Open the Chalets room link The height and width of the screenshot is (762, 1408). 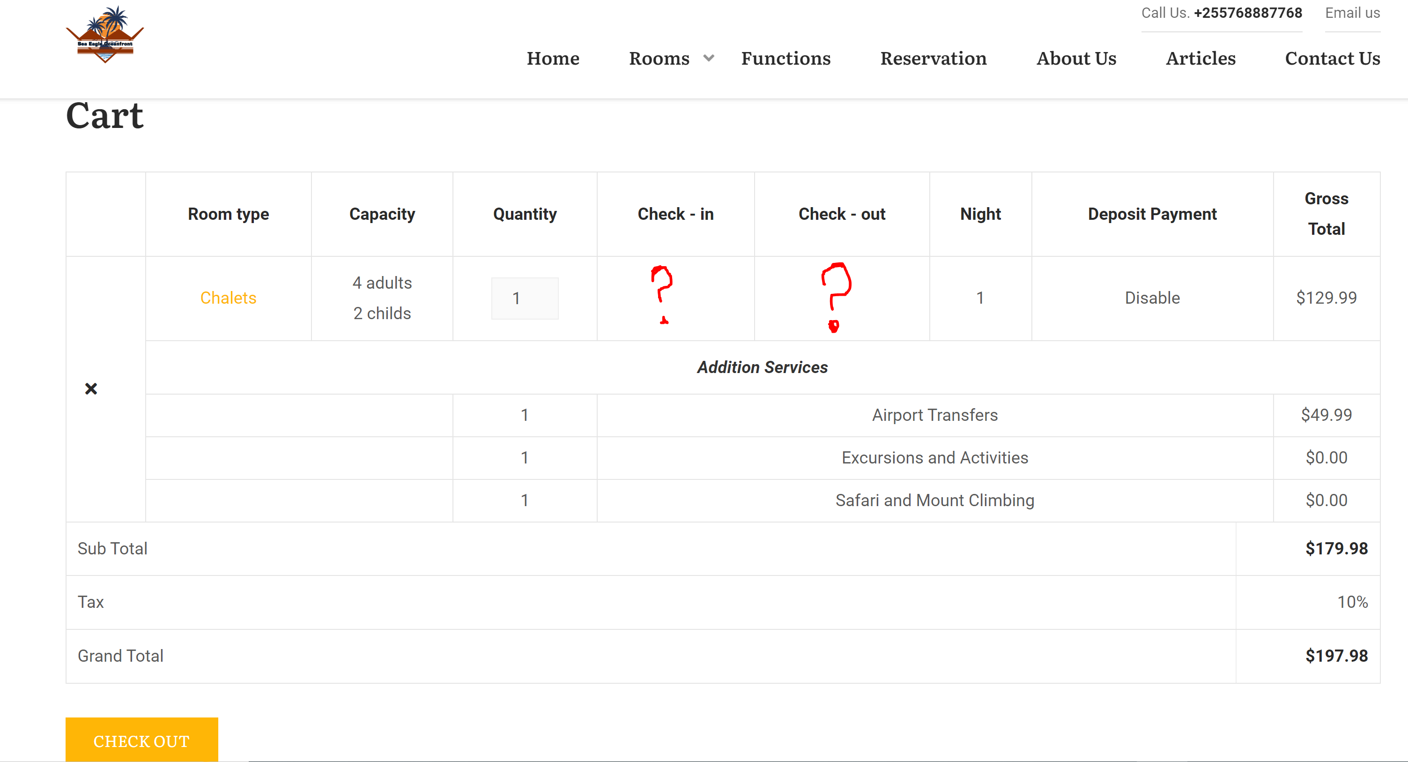pos(229,298)
